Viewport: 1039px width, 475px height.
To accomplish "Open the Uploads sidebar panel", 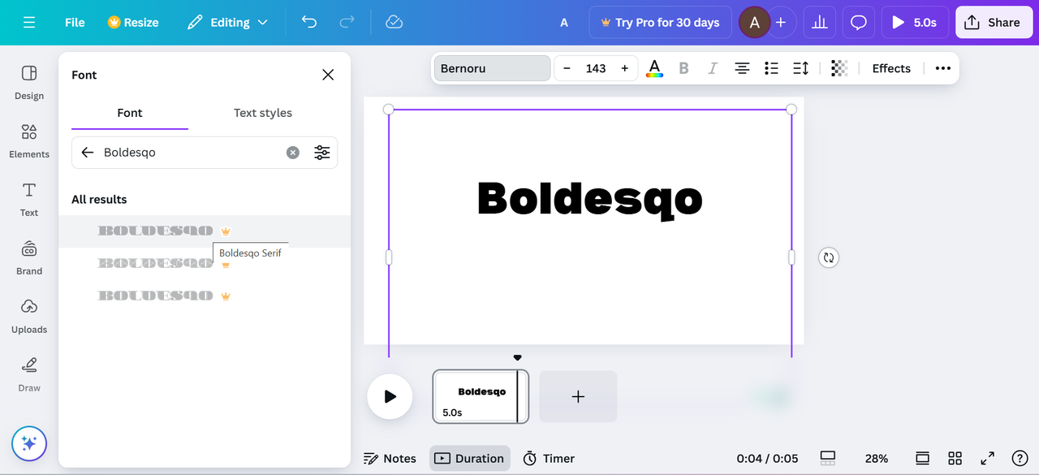I will 29,316.
